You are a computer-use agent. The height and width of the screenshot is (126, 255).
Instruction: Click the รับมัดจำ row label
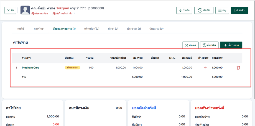pyautogui.click(x=137, y=117)
